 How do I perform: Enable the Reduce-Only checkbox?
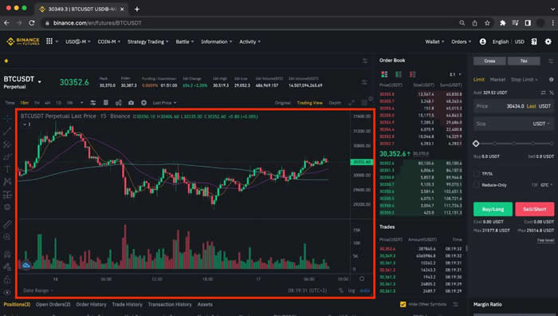point(477,185)
